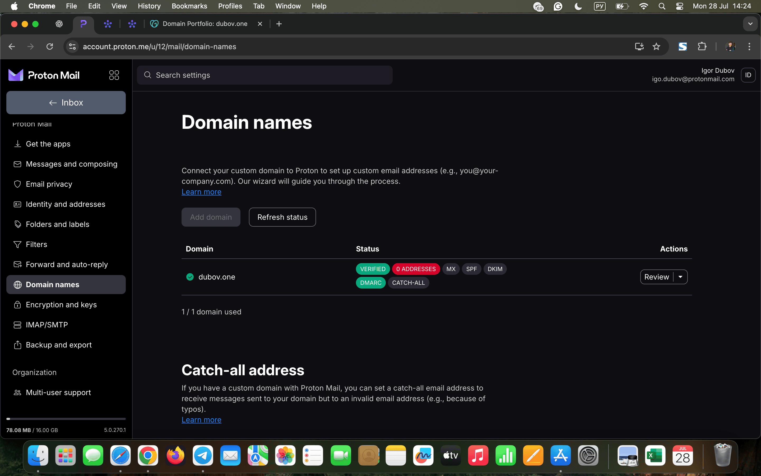Switch to the active Proton pinned tab
The width and height of the screenshot is (761, 476).
pos(83,24)
